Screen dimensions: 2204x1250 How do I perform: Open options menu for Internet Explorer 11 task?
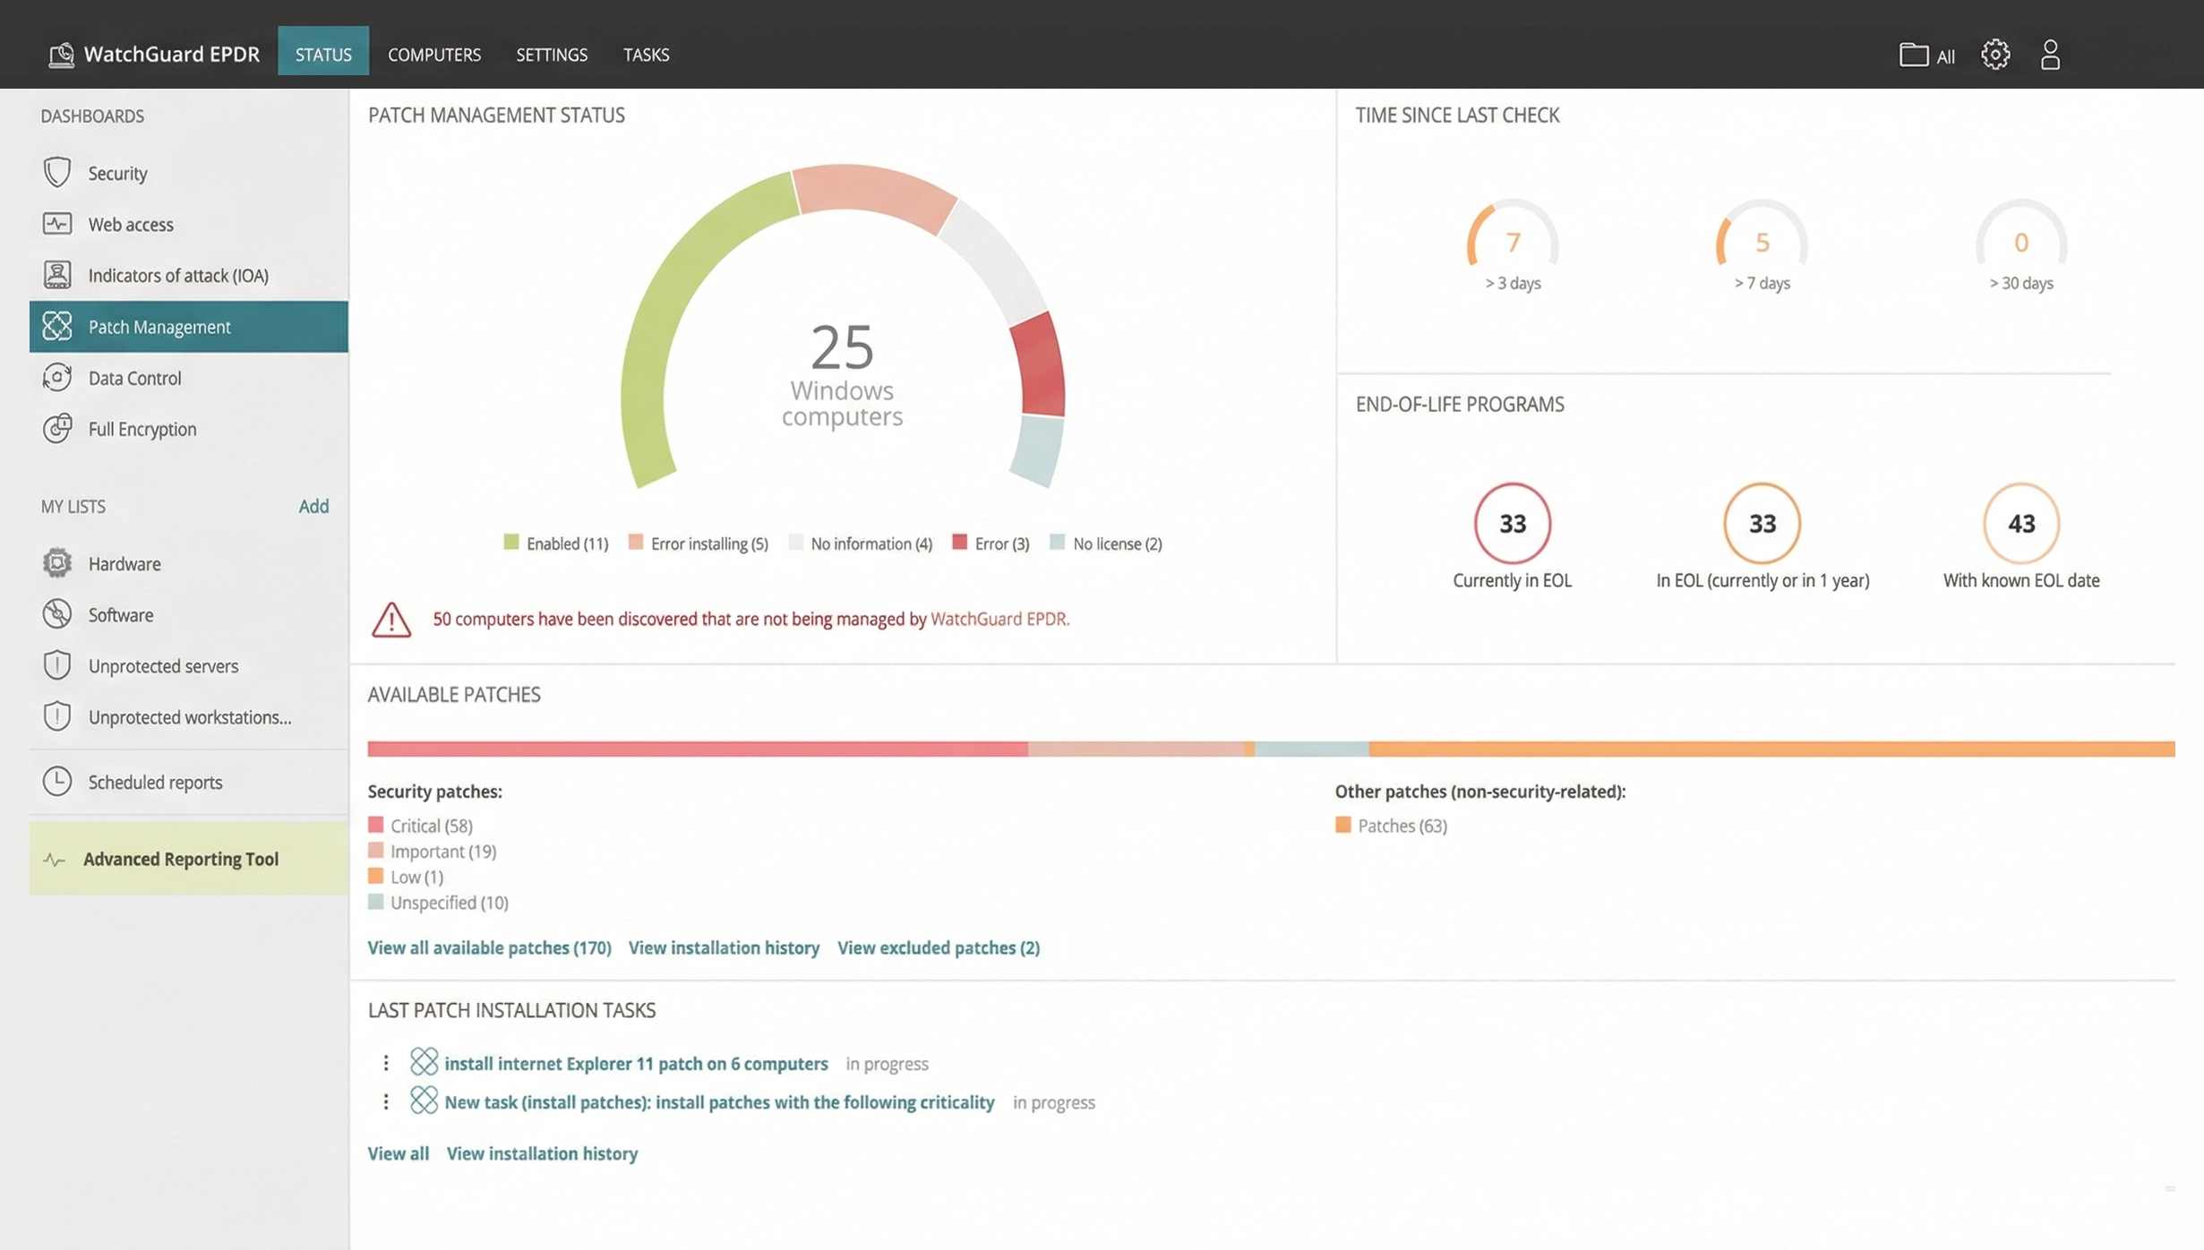pos(386,1063)
